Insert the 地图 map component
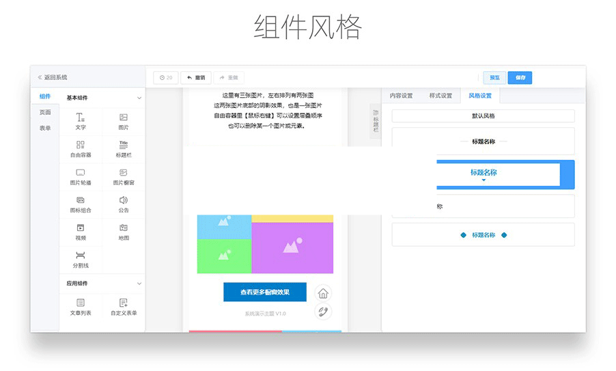Image resolution: width=616 pixels, height=371 pixels. [124, 228]
